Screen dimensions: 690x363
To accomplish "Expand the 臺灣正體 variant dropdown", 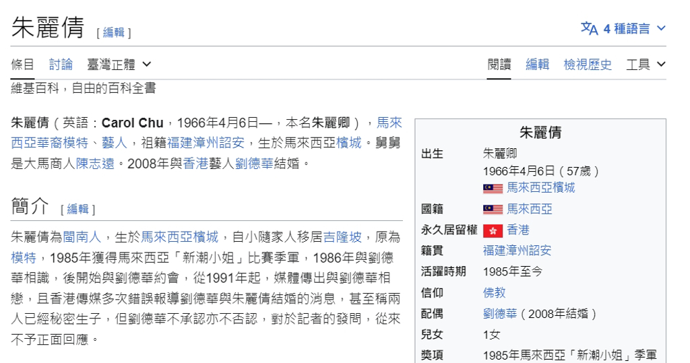I will tap(119, 64).
